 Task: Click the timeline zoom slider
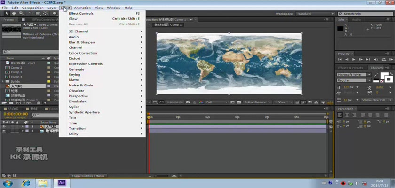click(162, 176)
